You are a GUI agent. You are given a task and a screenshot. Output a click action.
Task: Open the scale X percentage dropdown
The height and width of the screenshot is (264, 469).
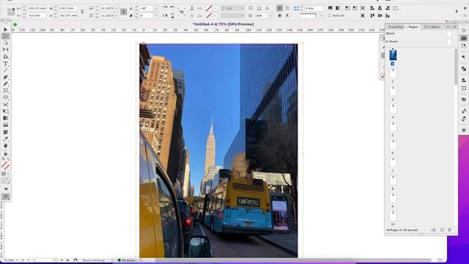pyautogui.click(x=117, y=8)
